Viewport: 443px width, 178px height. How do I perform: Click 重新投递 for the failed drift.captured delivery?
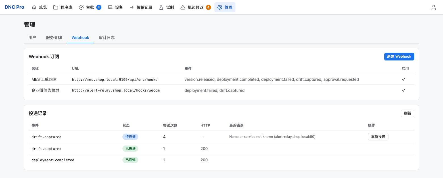378,137
